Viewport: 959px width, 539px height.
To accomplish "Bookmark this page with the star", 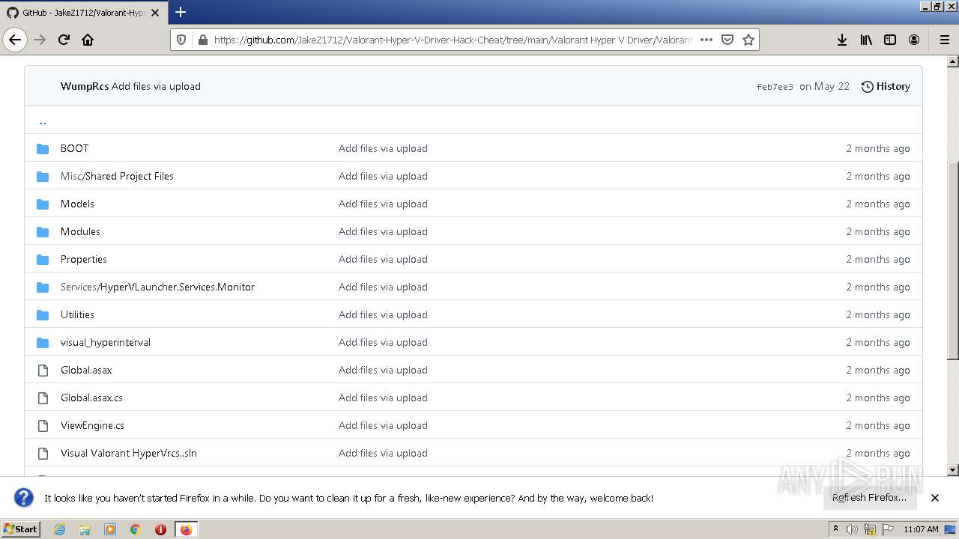I will 748,40.
